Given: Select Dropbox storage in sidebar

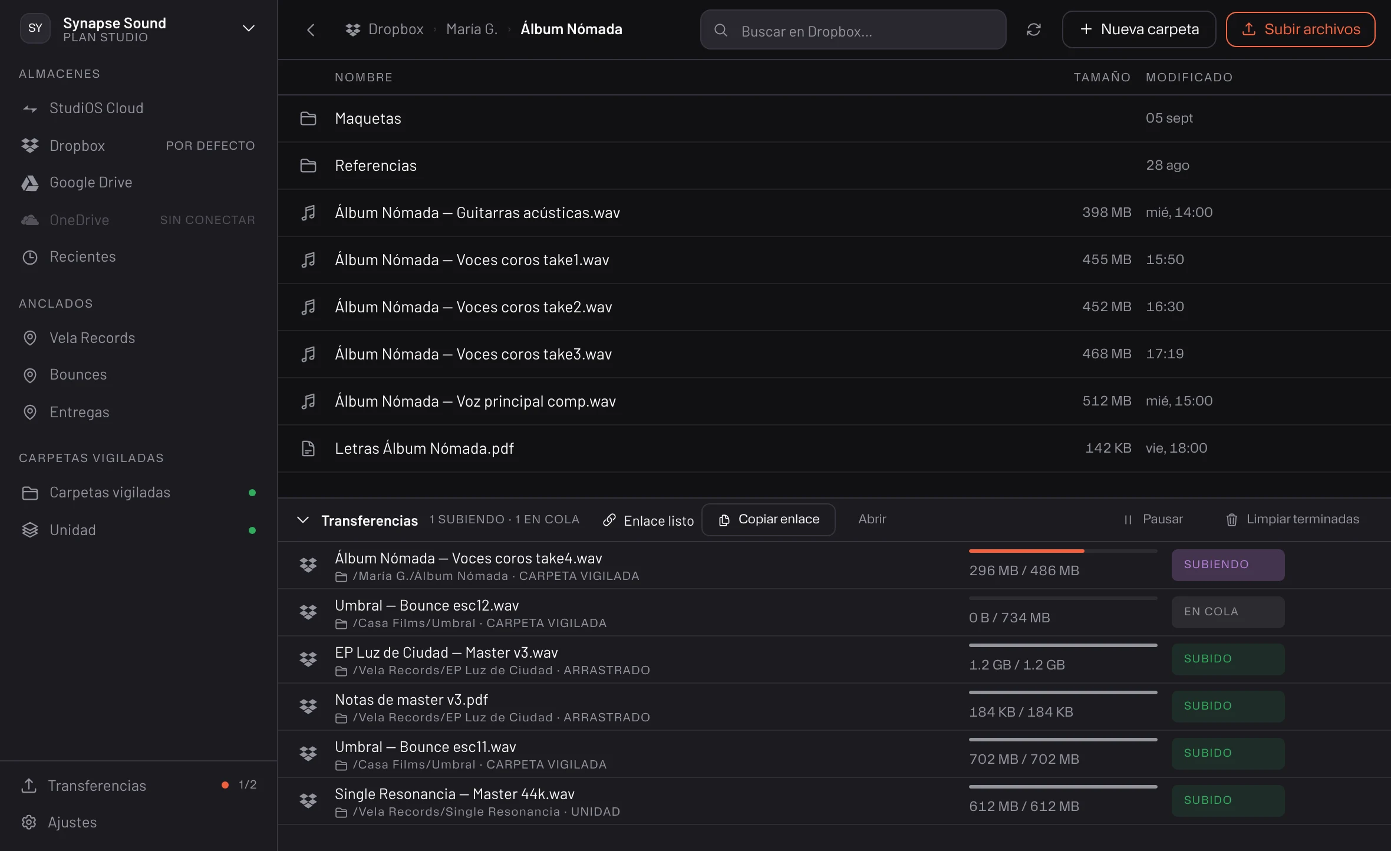Looking at the screenshot, I should (x=139, y=146).
